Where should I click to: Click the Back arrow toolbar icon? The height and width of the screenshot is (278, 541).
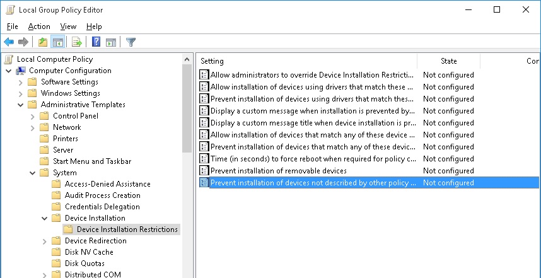(9, 42)
